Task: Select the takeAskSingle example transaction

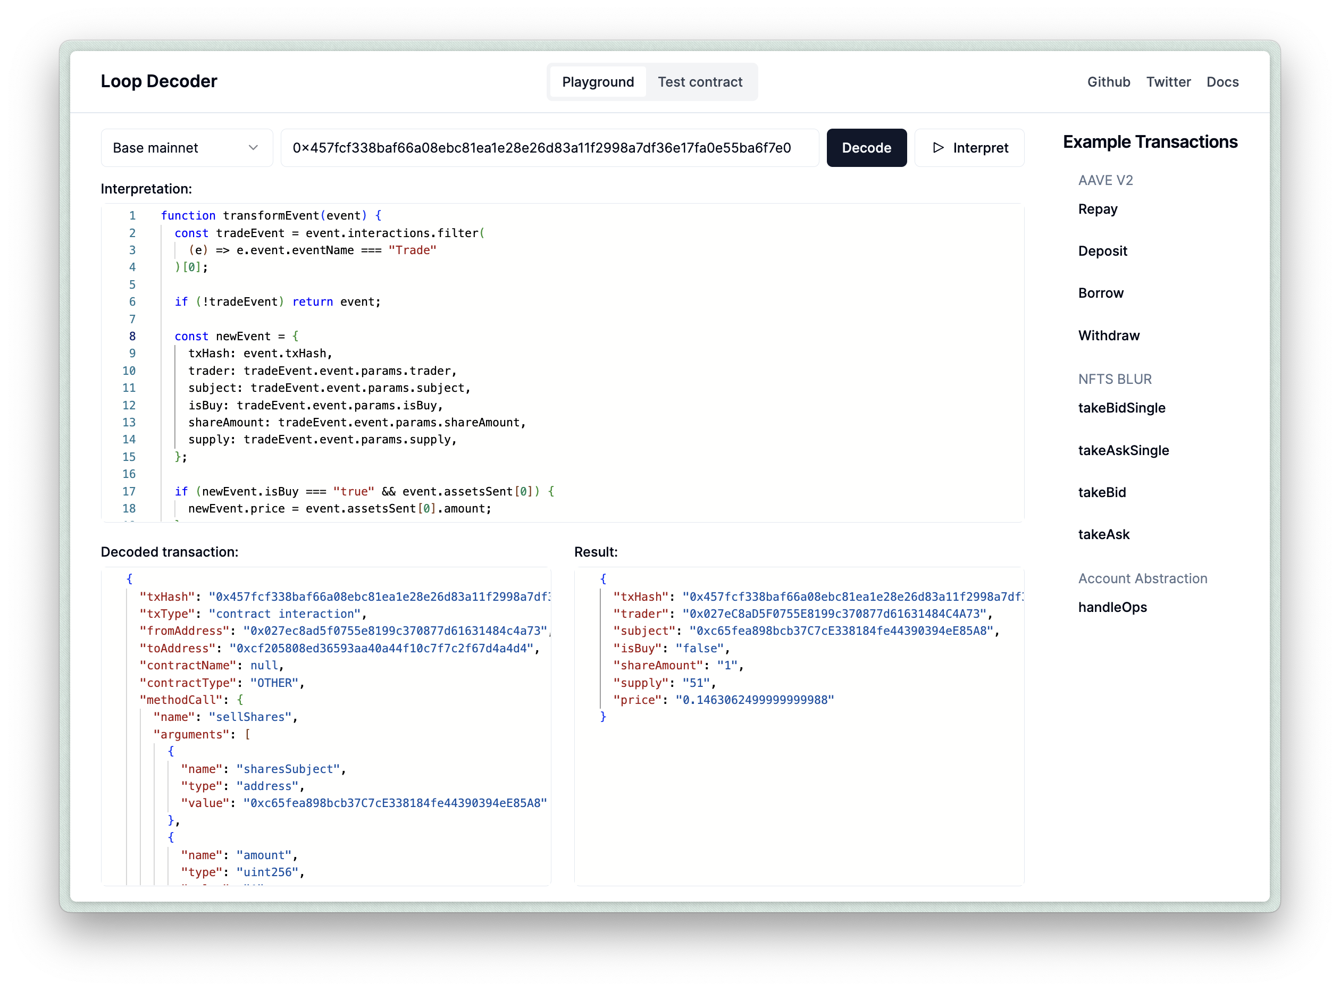Action: [x=1123, y=450]
